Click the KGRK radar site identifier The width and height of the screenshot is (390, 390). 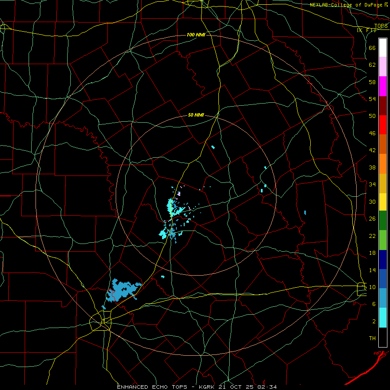(x=207, y=387)
